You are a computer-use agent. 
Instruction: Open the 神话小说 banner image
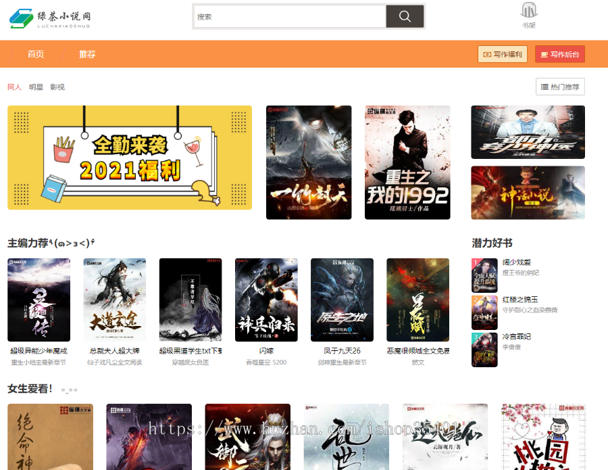tap(528, 193)
